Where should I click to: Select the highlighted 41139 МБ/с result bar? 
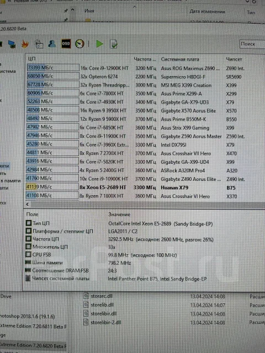tap(52, 187)
